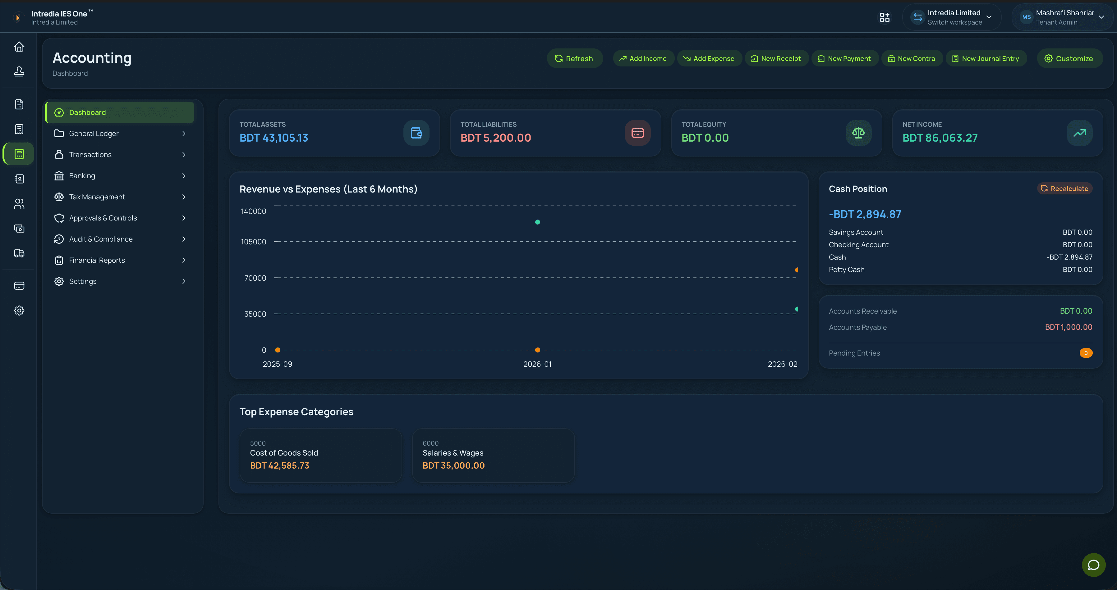The height and width of the screenshot is (590, 1117).
Task: Select the people/HR icon in the sidebar
Action: pyautogui.click(x=19, y=204)
